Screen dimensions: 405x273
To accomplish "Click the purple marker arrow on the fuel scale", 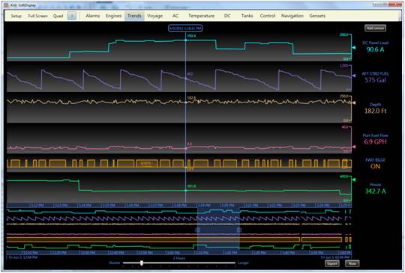I will (354, 76).
